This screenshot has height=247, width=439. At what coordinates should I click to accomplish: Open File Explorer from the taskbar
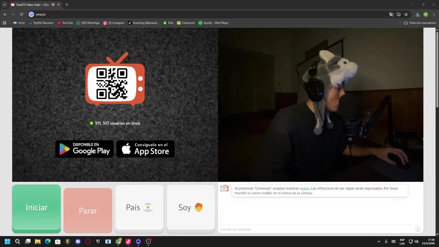(38, 242)
